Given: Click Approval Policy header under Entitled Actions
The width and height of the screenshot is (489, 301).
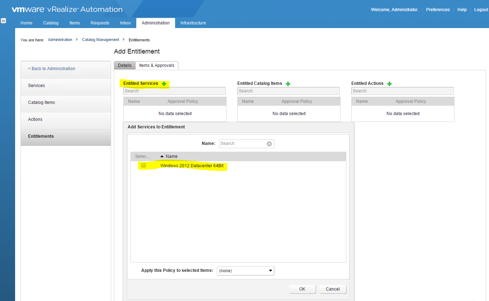Looking at the screenshot, I should (x=411, y=101).
